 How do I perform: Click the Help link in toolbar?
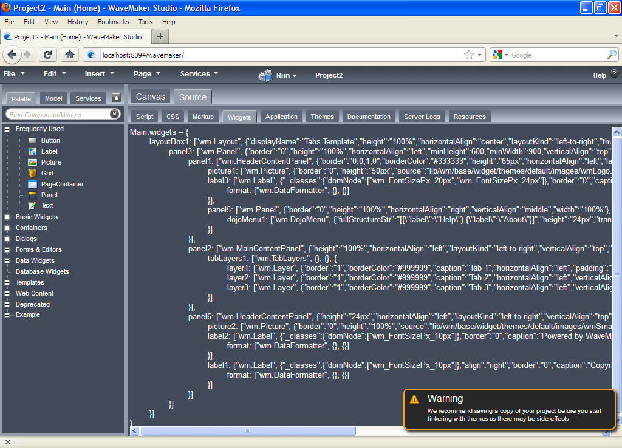600,75
